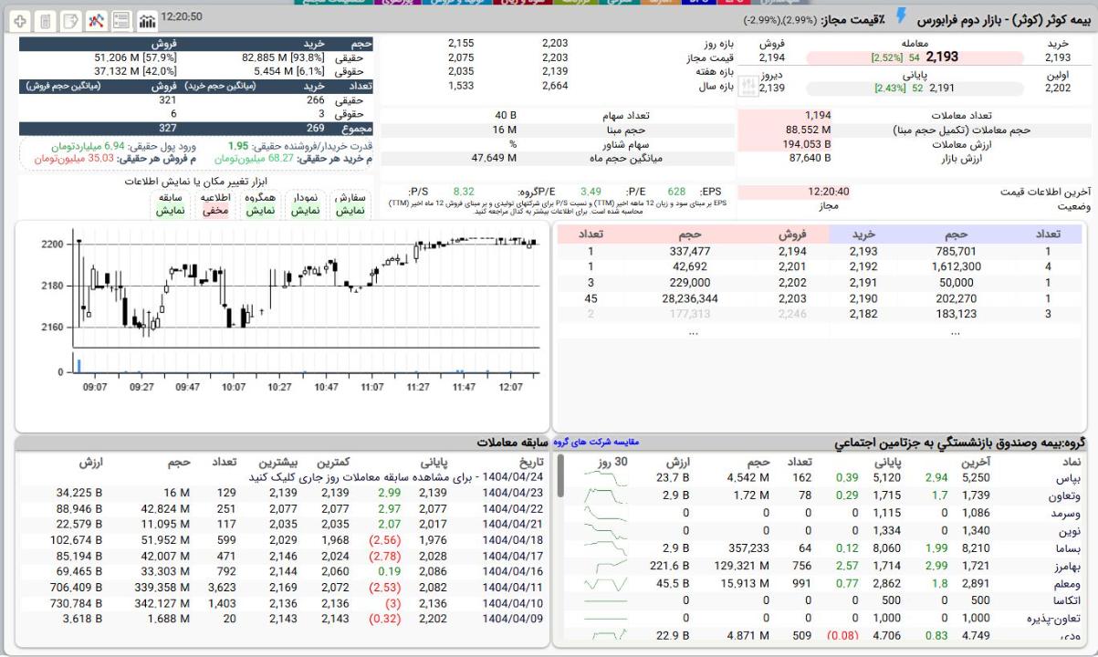Expand more buy orders via ellipsis

(956, 332)
